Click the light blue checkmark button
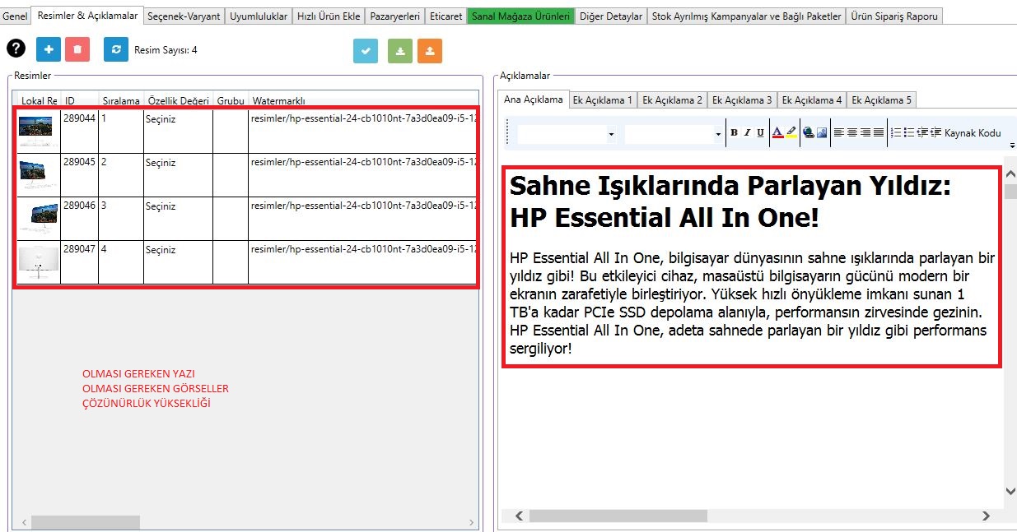The height and width of the screenshot is (532, 1017). (x=366, y=51)
